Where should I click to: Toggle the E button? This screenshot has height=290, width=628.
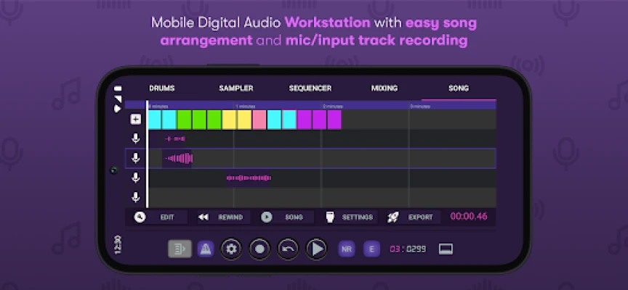coord(371,249)
